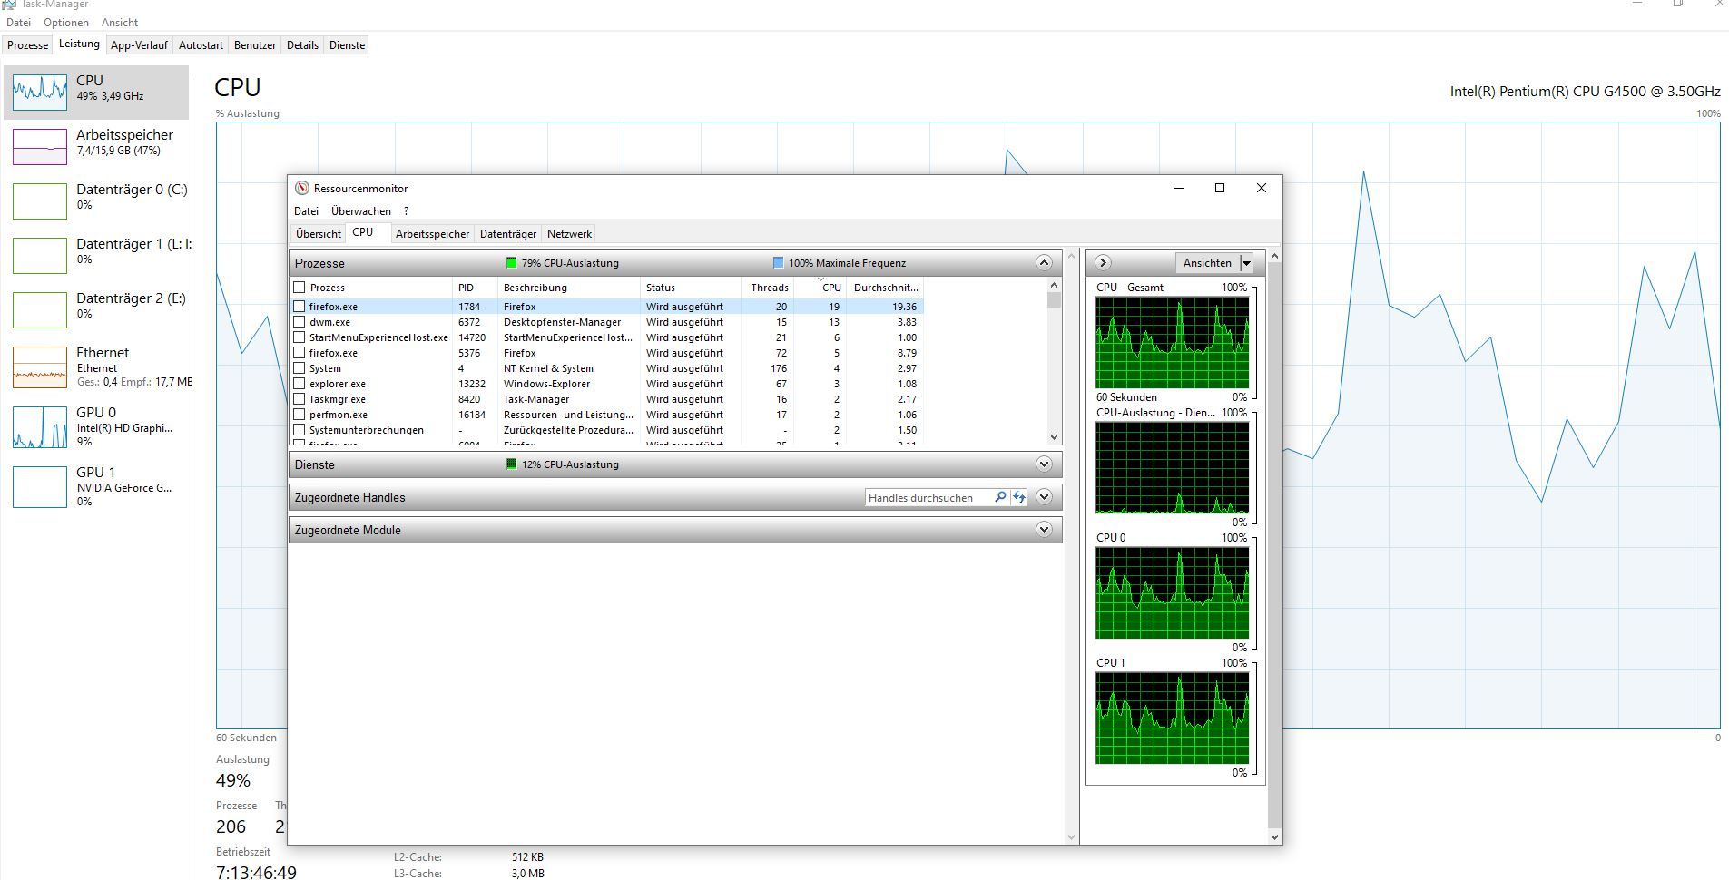The image size is (1729, 880).
Task: Open Task-Manager App-Verlauf tab
Action: pyautogui.click(x=139, y=45)
